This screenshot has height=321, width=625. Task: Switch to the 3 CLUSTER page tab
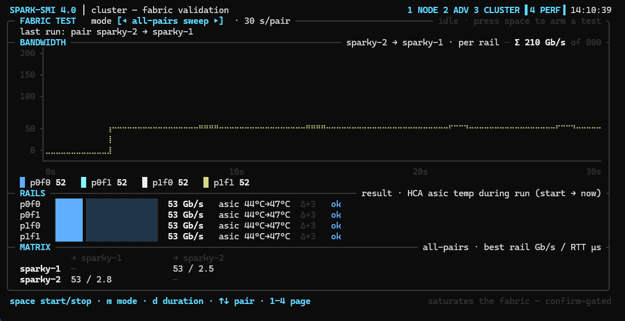coord(496,10)
